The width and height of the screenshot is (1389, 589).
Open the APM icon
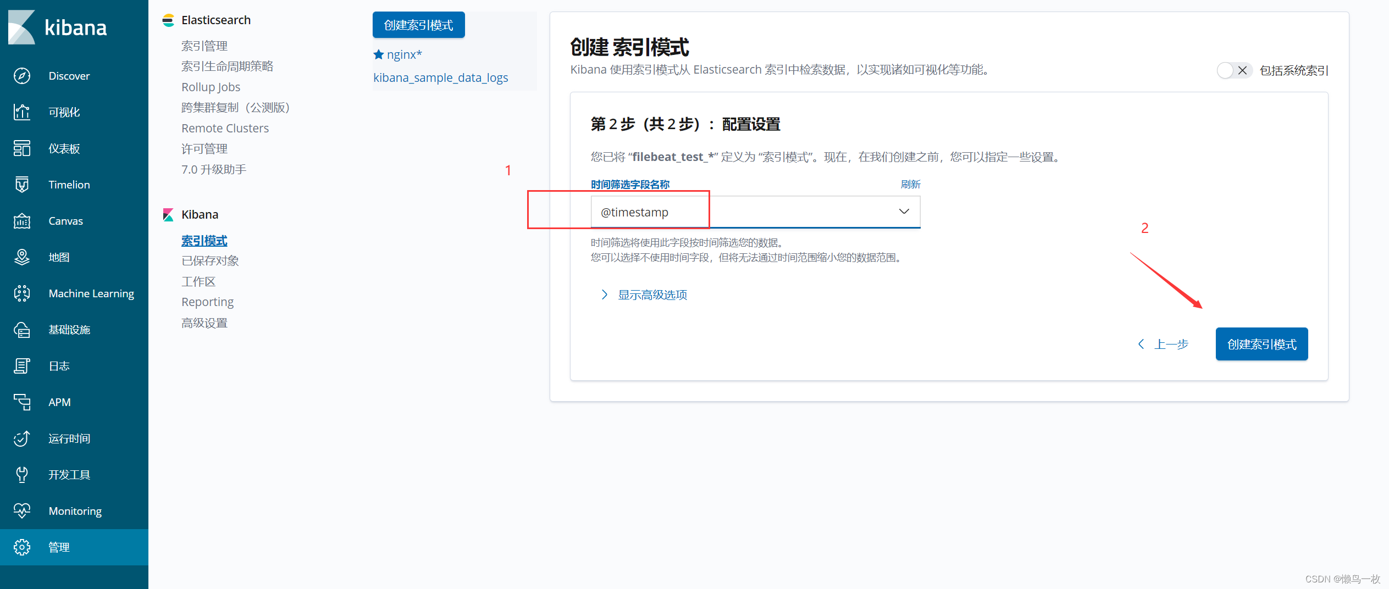(x=22, y=402)
